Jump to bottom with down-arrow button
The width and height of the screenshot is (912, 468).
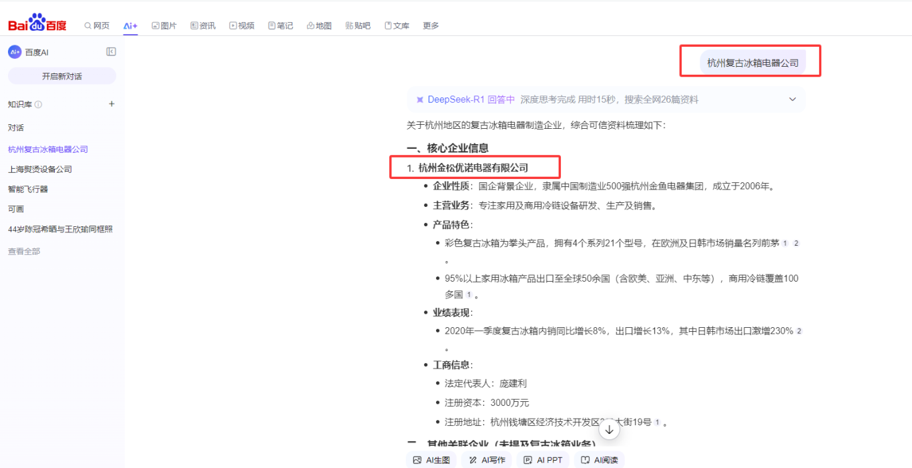(x=610, y=430)
